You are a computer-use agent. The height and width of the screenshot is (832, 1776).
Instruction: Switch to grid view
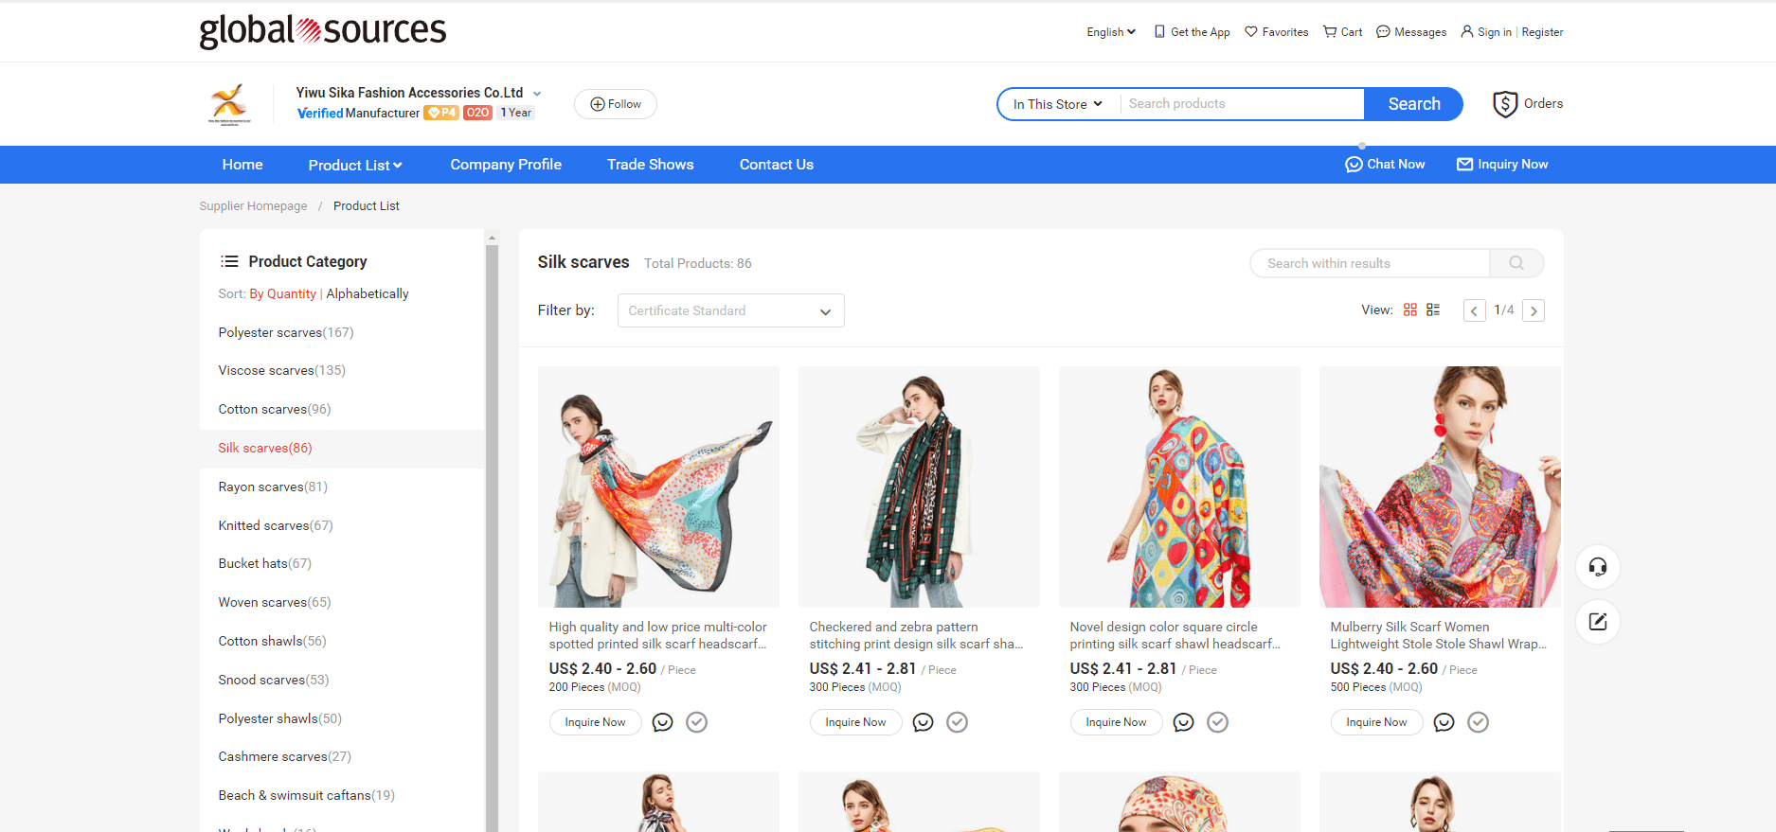tap(1409, 310)
